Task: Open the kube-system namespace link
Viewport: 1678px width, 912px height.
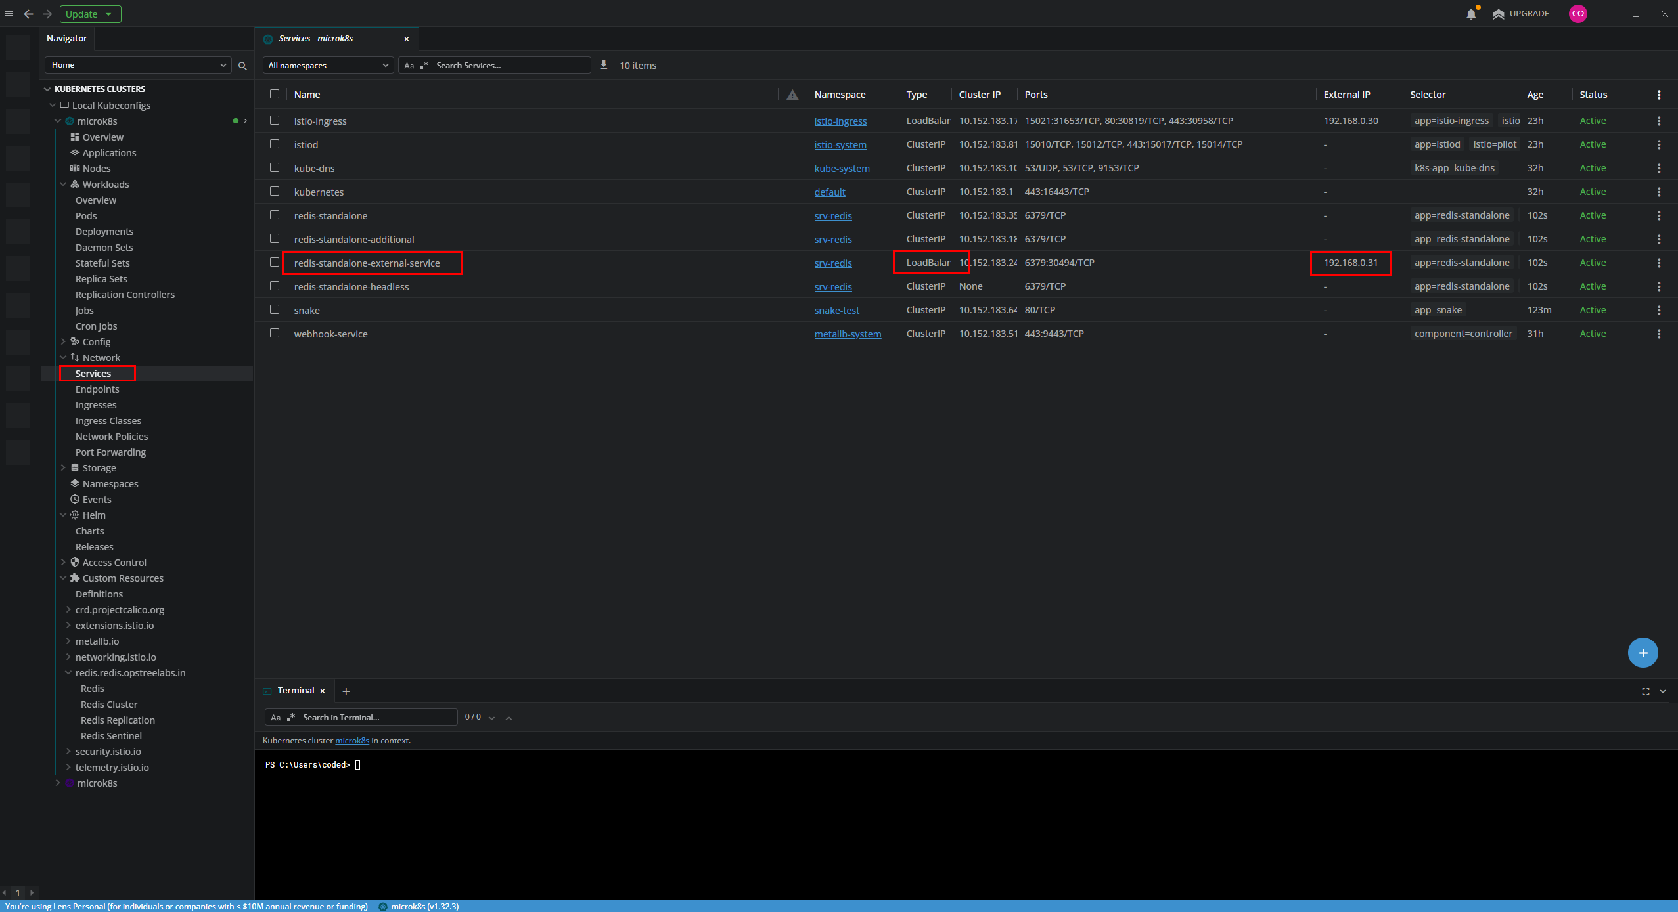Action: [x=842, y=169]
